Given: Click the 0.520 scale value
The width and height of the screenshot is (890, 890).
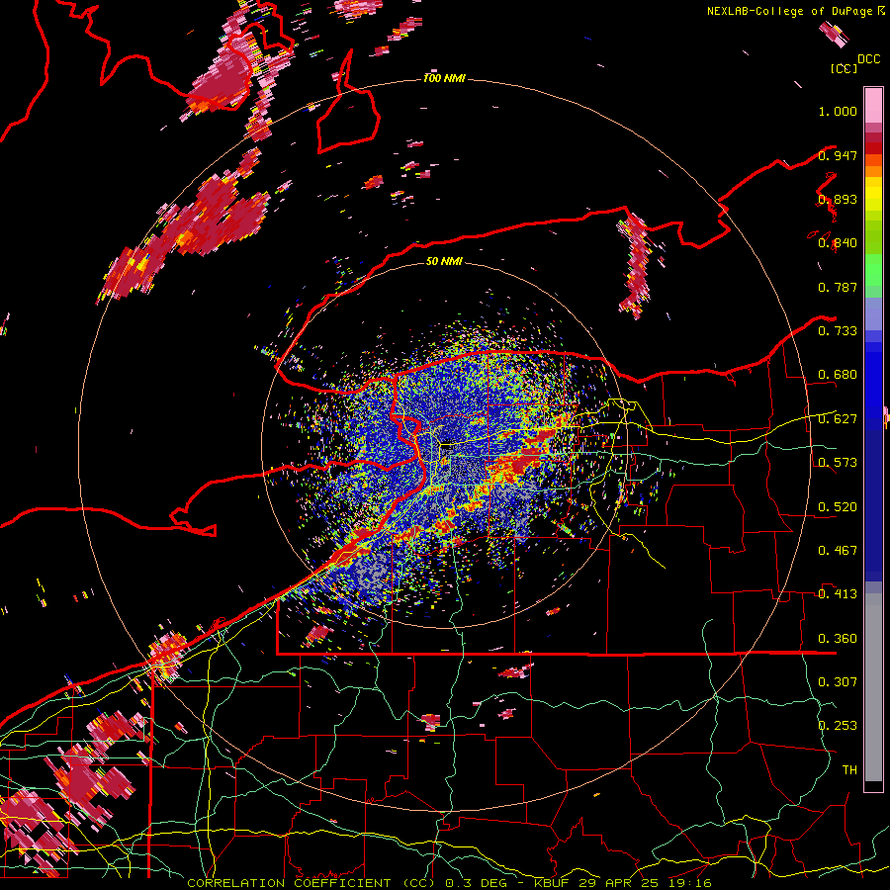Looking at the screenshot, I should [x=838, y=507].
